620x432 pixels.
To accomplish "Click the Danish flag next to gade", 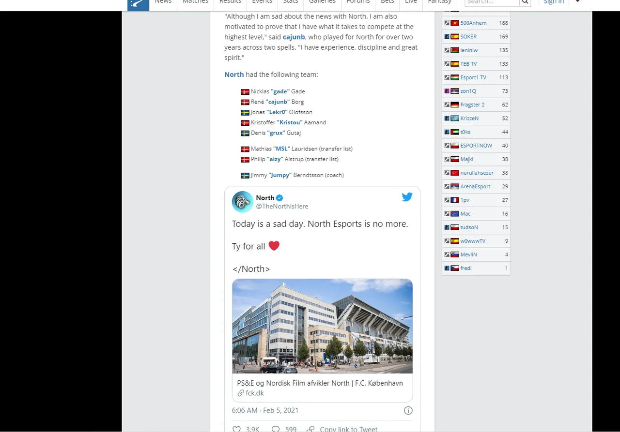I will 245,91.
